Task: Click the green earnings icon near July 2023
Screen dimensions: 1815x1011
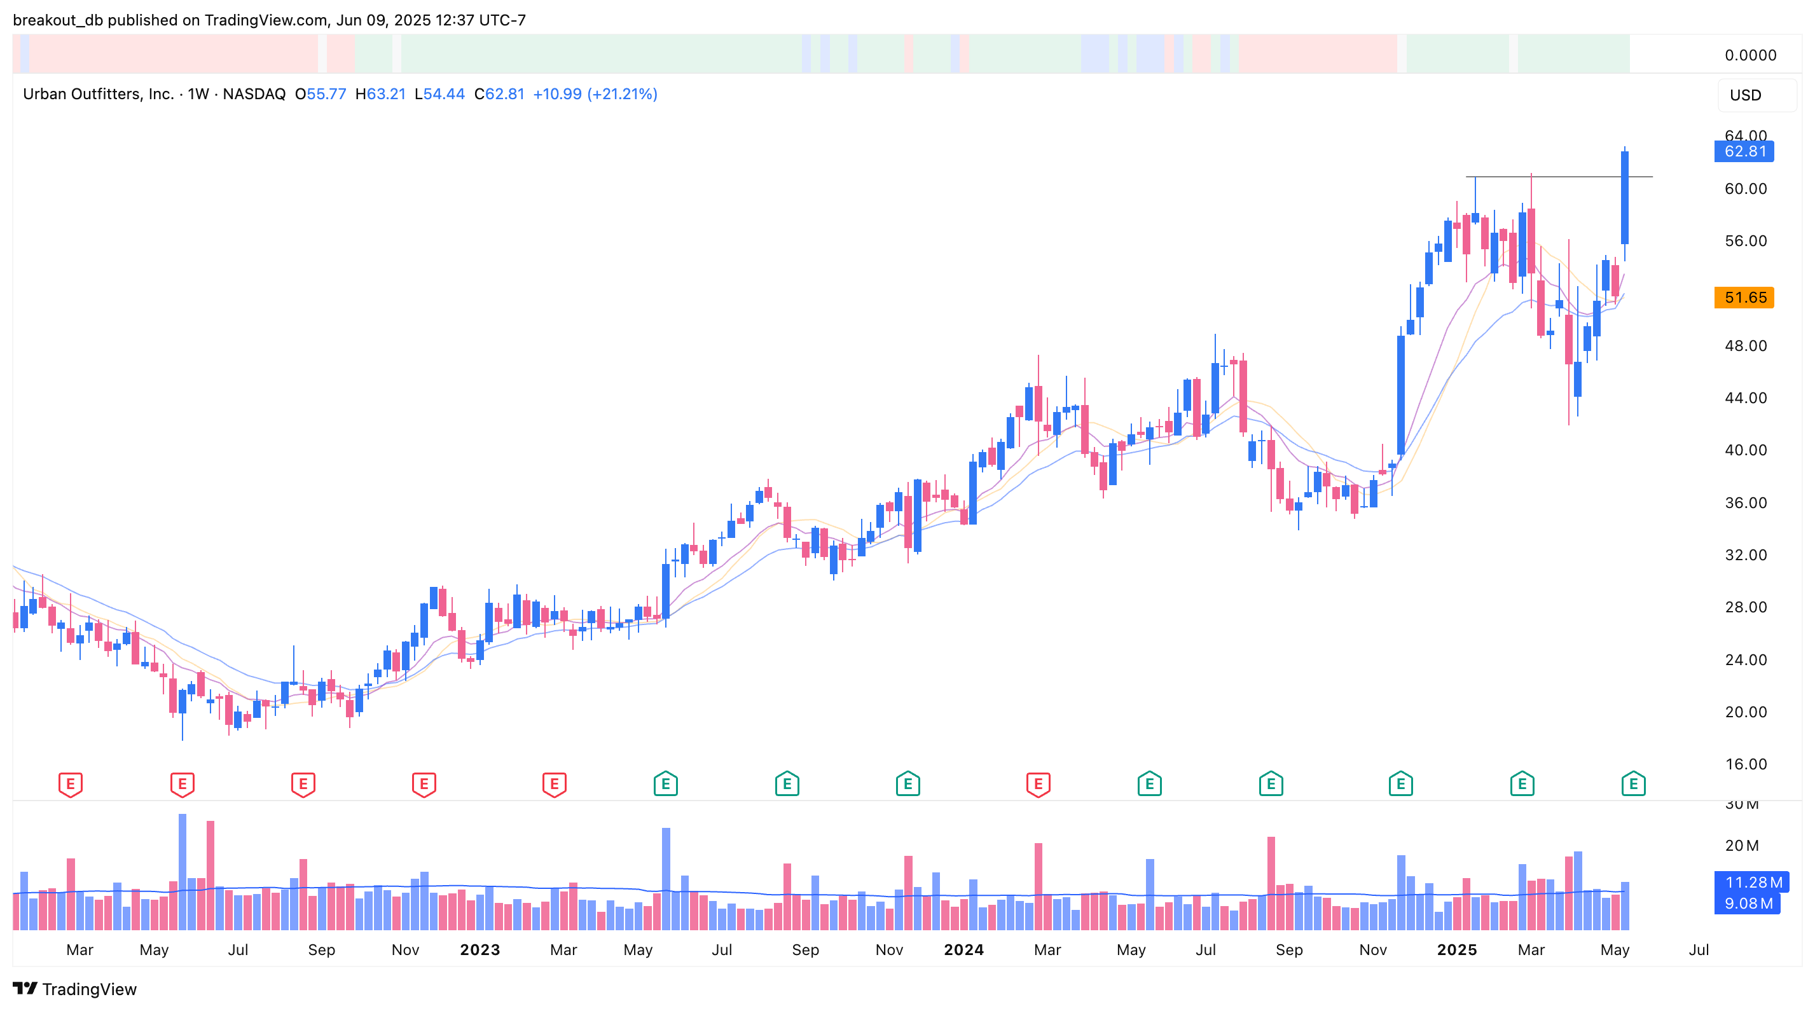Action: [665, 783]
